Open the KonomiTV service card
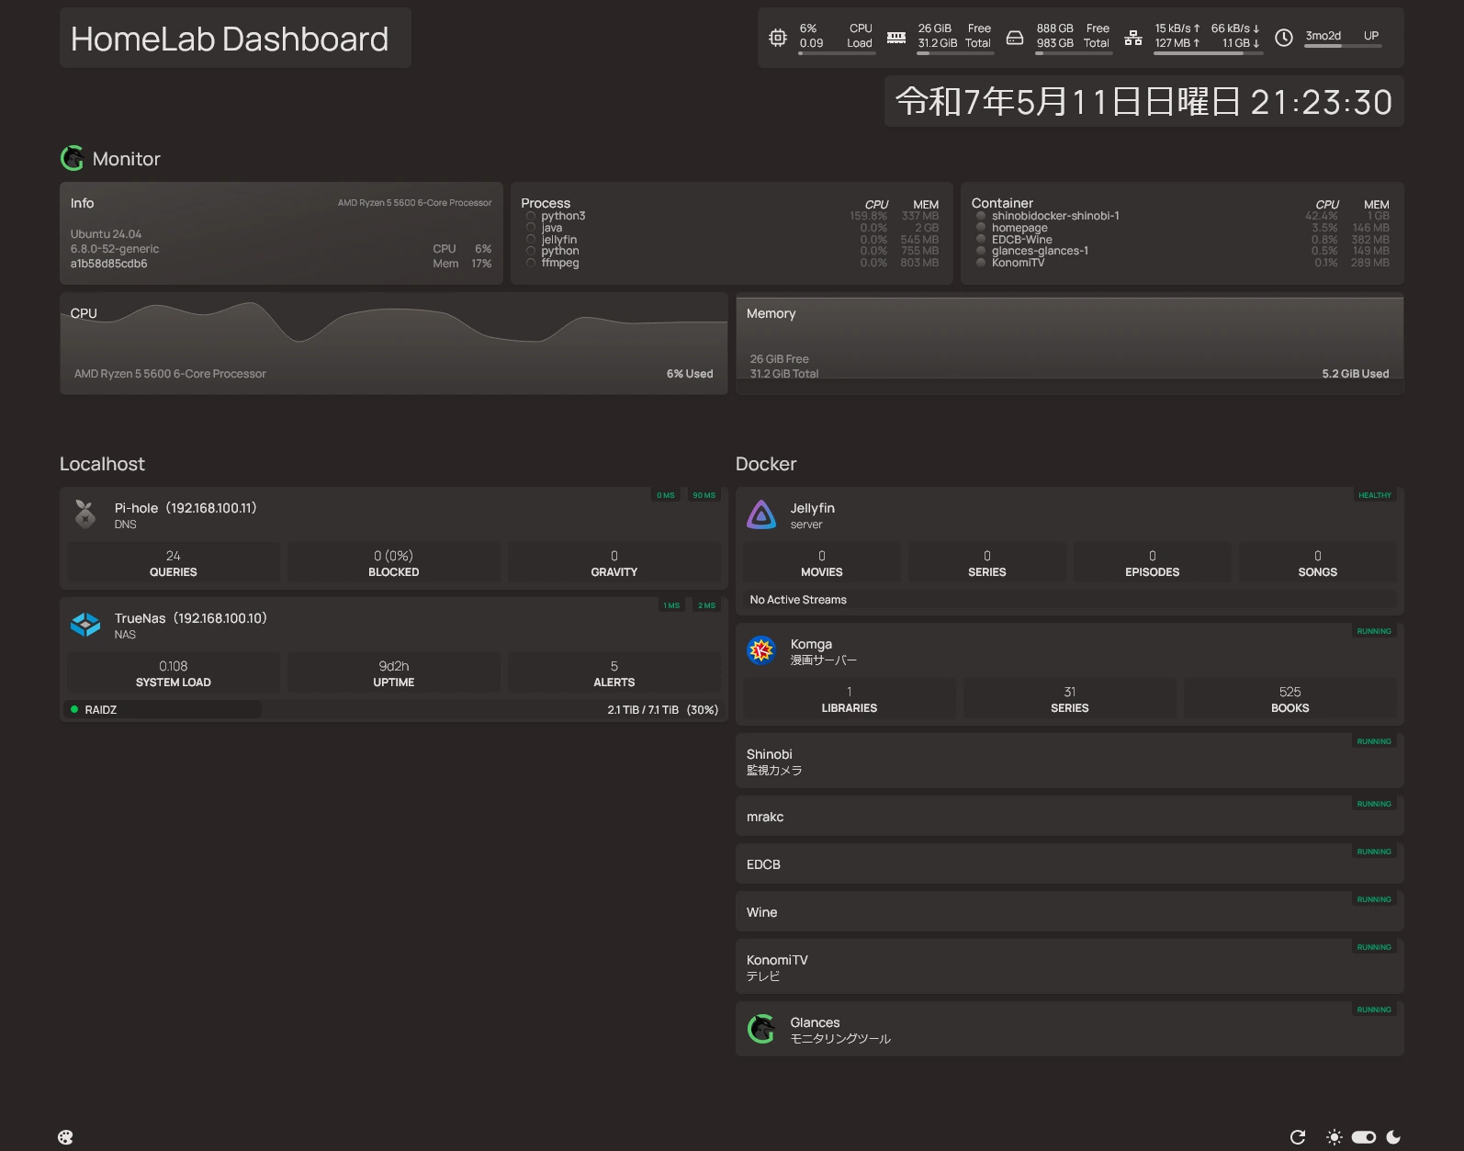1464x1151 pixels. [1070, 966]
